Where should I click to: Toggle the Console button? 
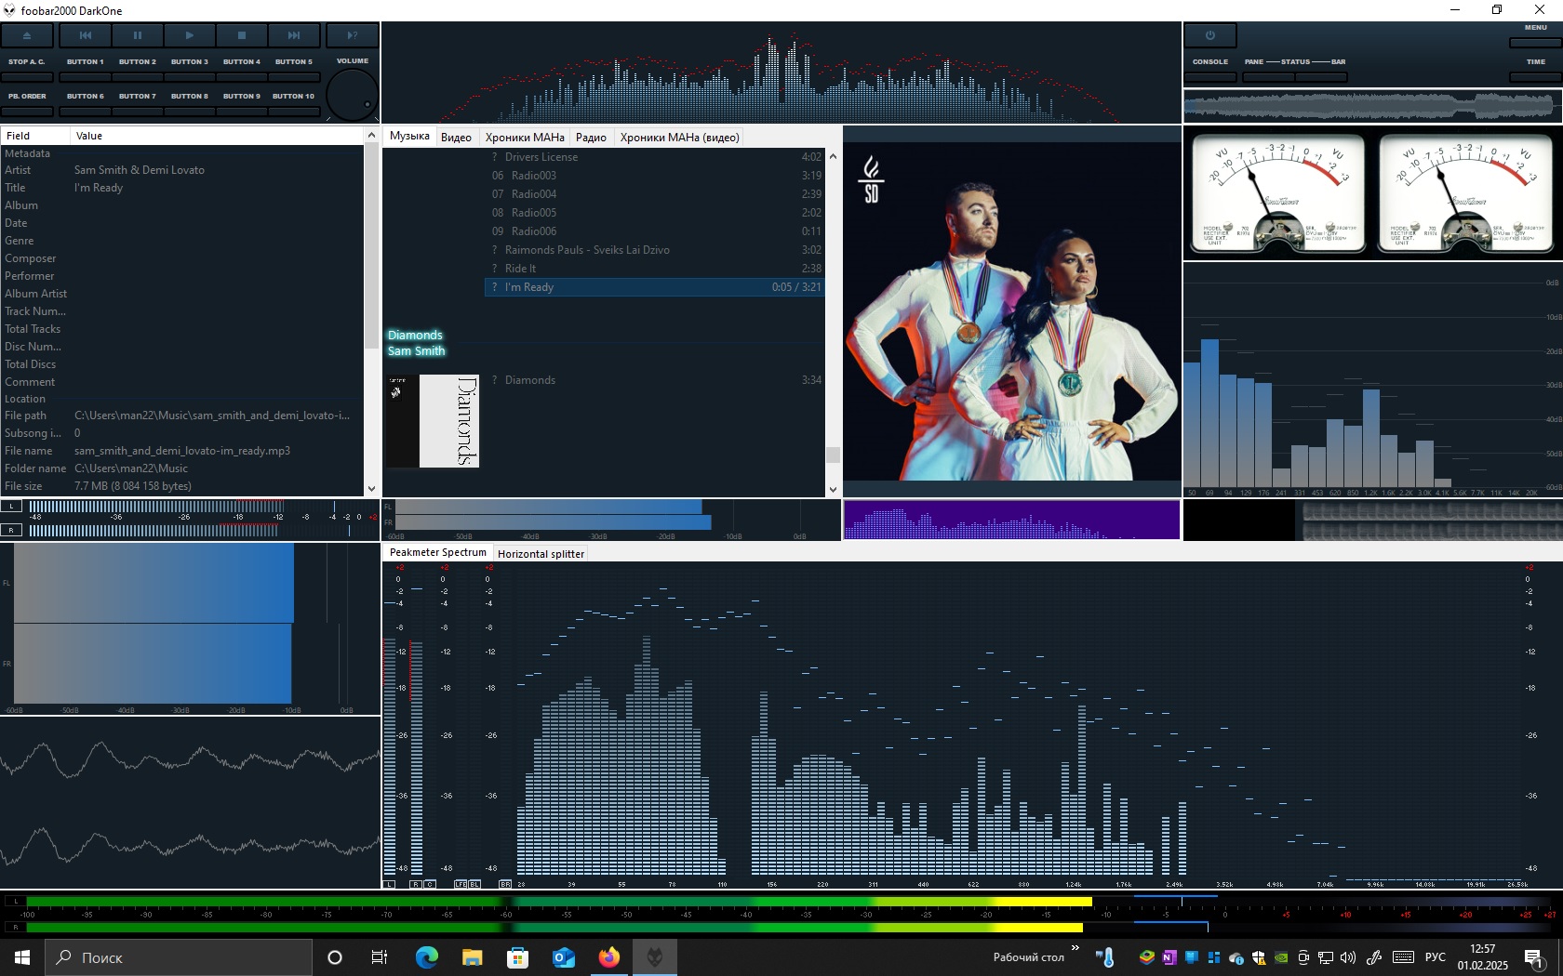point(1209,77)
